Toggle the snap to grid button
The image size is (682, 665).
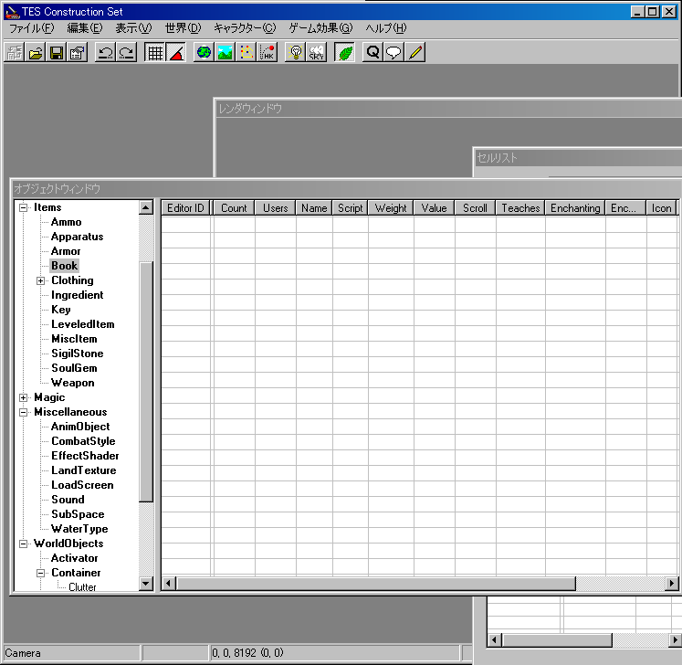click(155, 53)
